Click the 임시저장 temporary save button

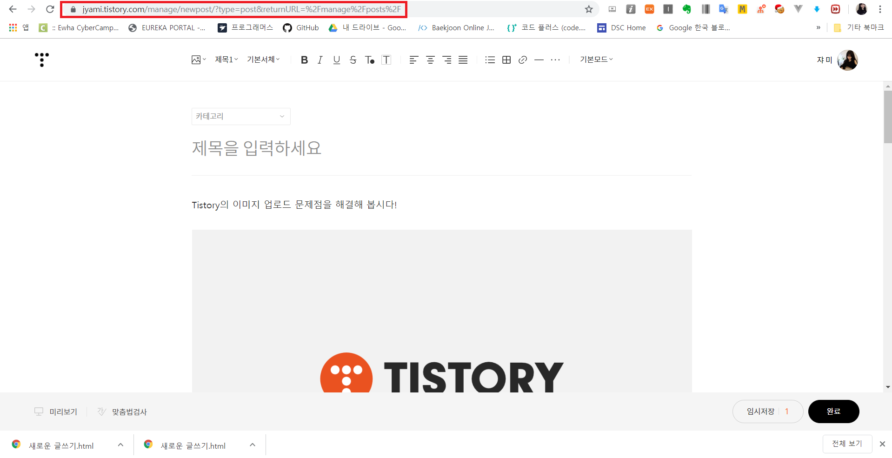click(x=768, y=412)
